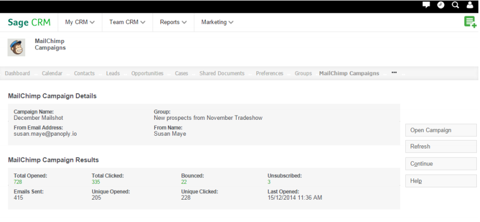Click the MailChimp monkey avatar
Image resolution: width=480 pixels, height=222 pixels.
[16, 47]
